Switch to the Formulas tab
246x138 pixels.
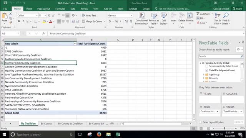(60, 9)
